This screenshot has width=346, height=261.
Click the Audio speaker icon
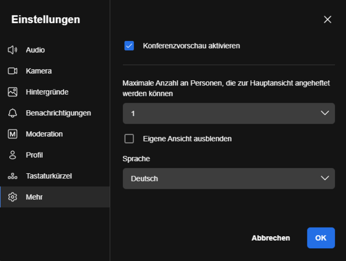(13, 50)
